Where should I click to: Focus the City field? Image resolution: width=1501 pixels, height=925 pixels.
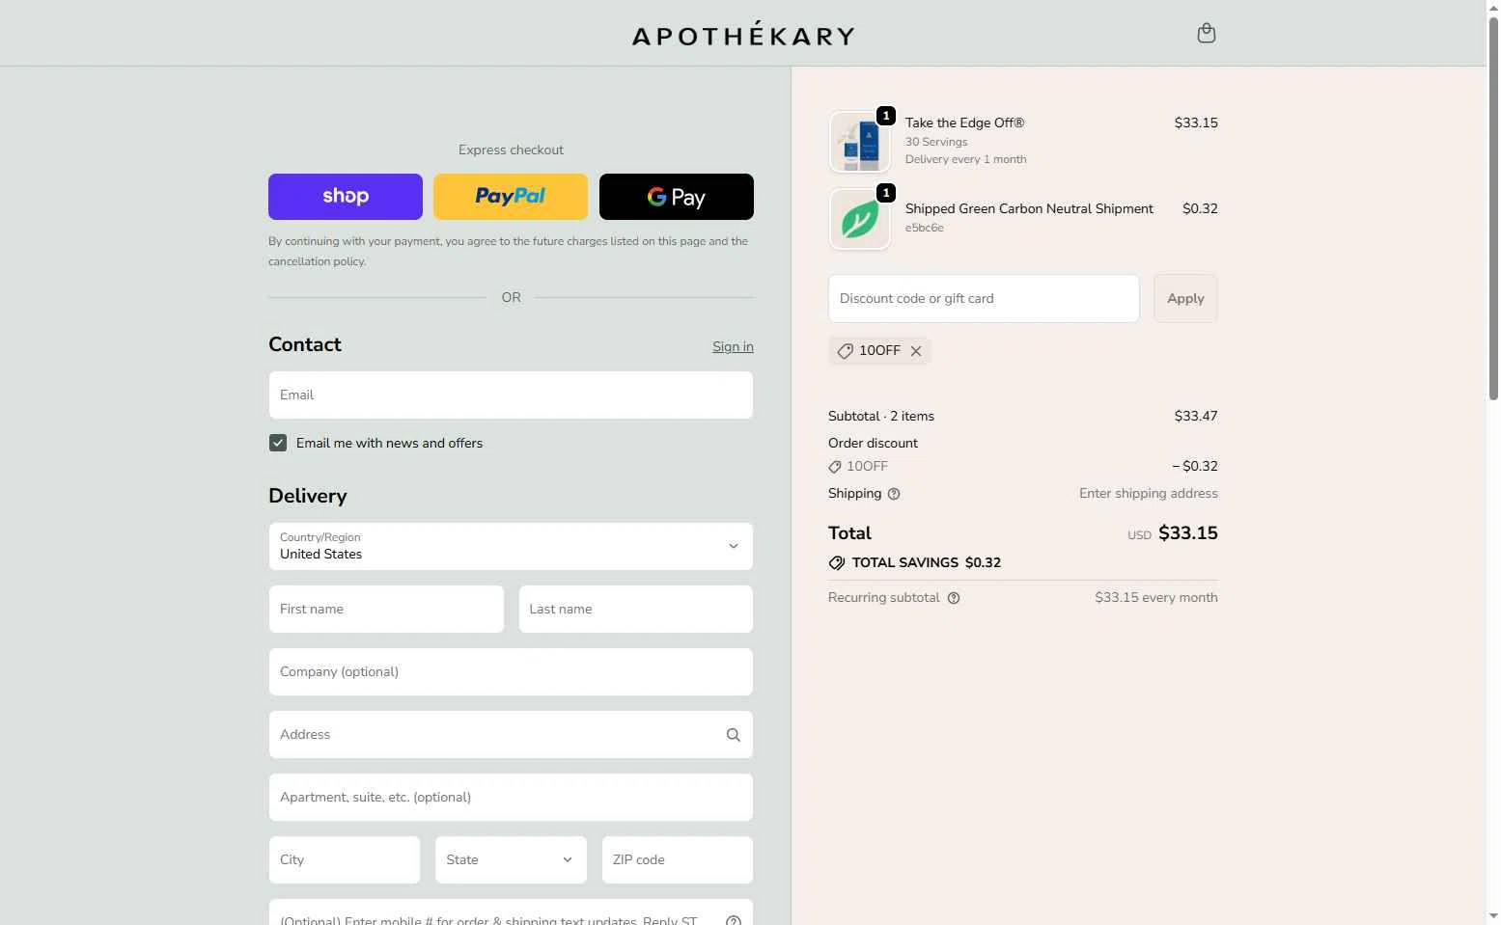point(345,860)
